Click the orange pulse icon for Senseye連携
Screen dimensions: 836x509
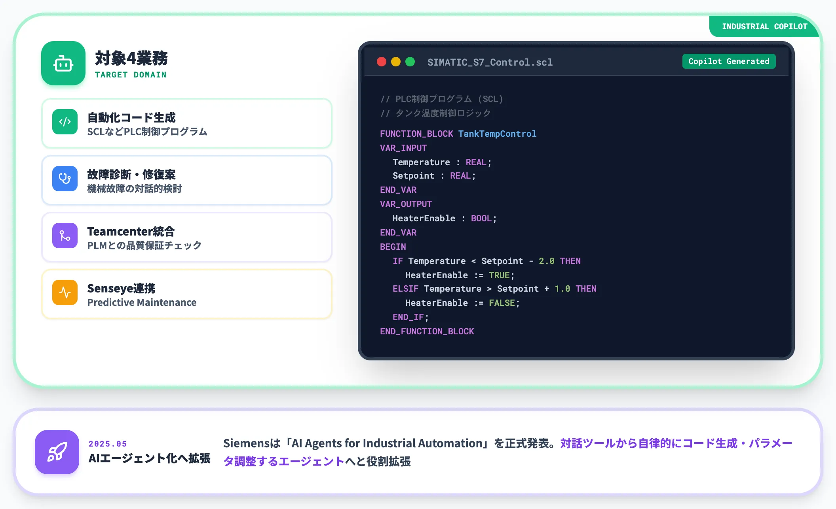coord(65,292)
